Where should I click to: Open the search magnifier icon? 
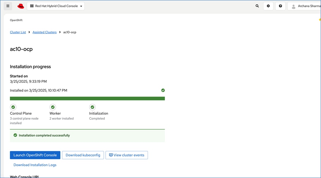[257, 6]
